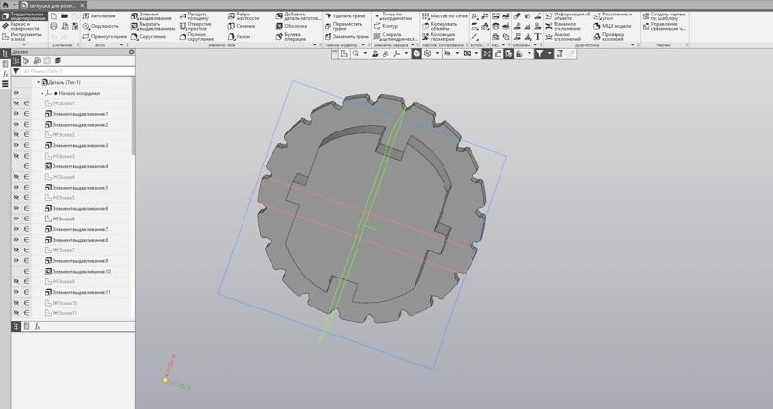Viewport: 773px width, 409px height.
Task: Switch to Каркас и поверхности tool set
Action: pos(21,26)
